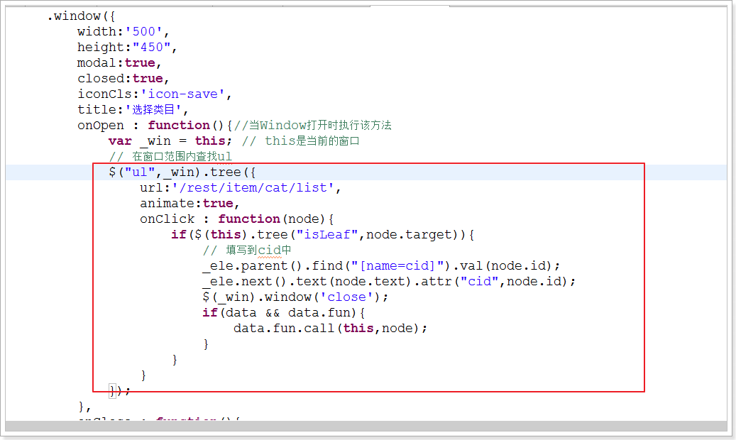
Task: Click the data.fun.call(this,node); line
Action: click(331, 328)
